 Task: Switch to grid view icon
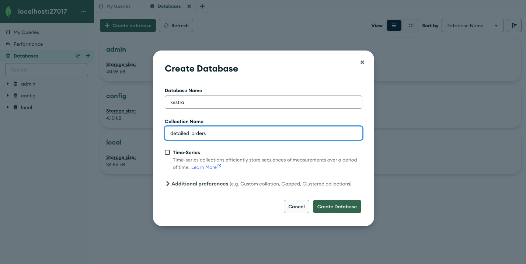point(411,25)
